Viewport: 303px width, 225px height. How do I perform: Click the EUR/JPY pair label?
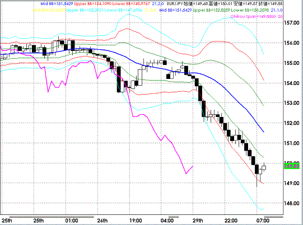175,4
